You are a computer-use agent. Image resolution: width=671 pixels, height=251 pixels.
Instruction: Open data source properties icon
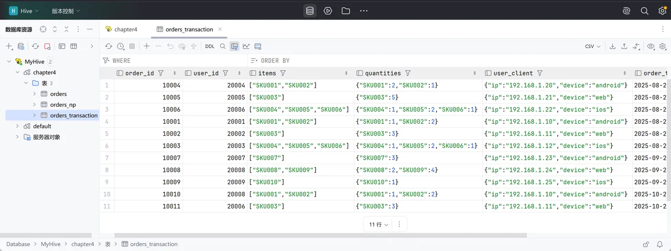pyautogui.click(x=21, y=46)
